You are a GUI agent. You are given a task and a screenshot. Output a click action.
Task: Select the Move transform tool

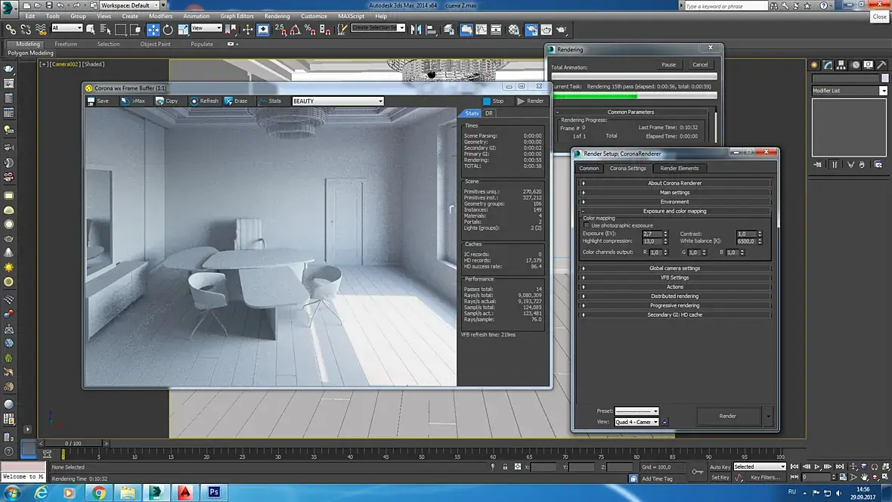click(x=153, y=29)
